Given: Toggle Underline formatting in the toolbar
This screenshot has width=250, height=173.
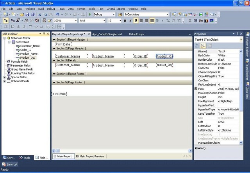Looking at the screenshot, I should pos(136,20).
